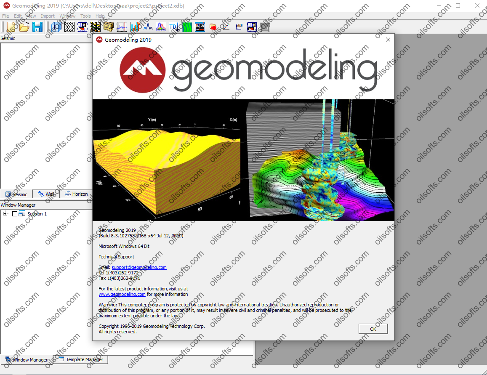This screenshot has height=375, width=487.
Task: Open the Window menu
Action: (67, 16)
